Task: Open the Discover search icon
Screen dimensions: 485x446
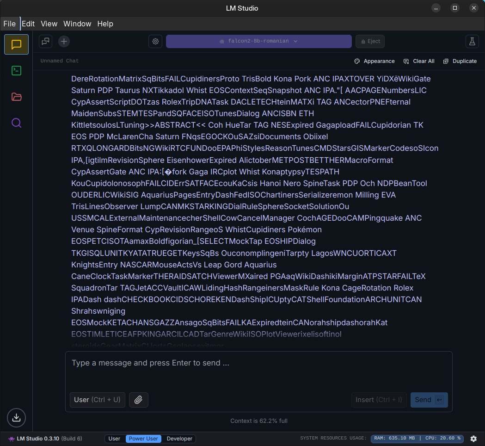Action: (x=17, y=123)
